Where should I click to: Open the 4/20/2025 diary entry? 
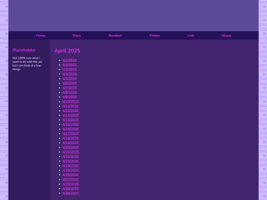[71, 148]
